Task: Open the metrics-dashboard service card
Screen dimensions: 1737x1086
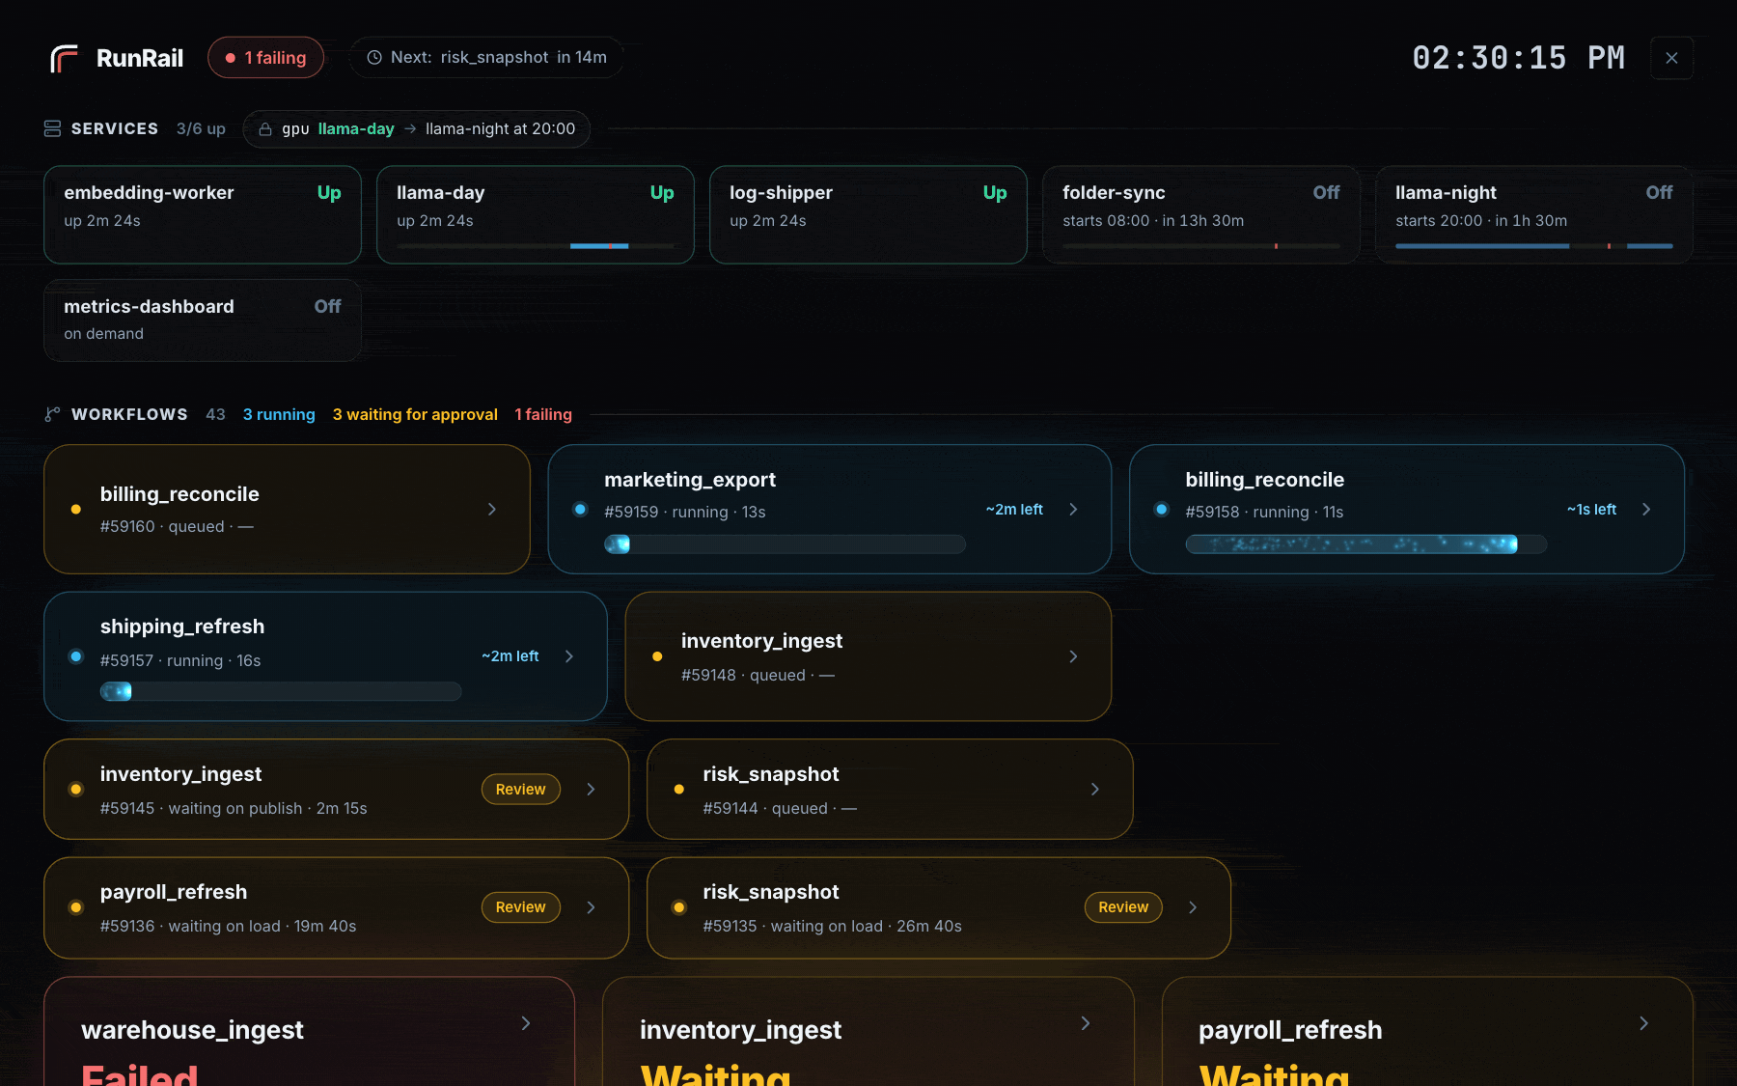Action: coord(203,320)
